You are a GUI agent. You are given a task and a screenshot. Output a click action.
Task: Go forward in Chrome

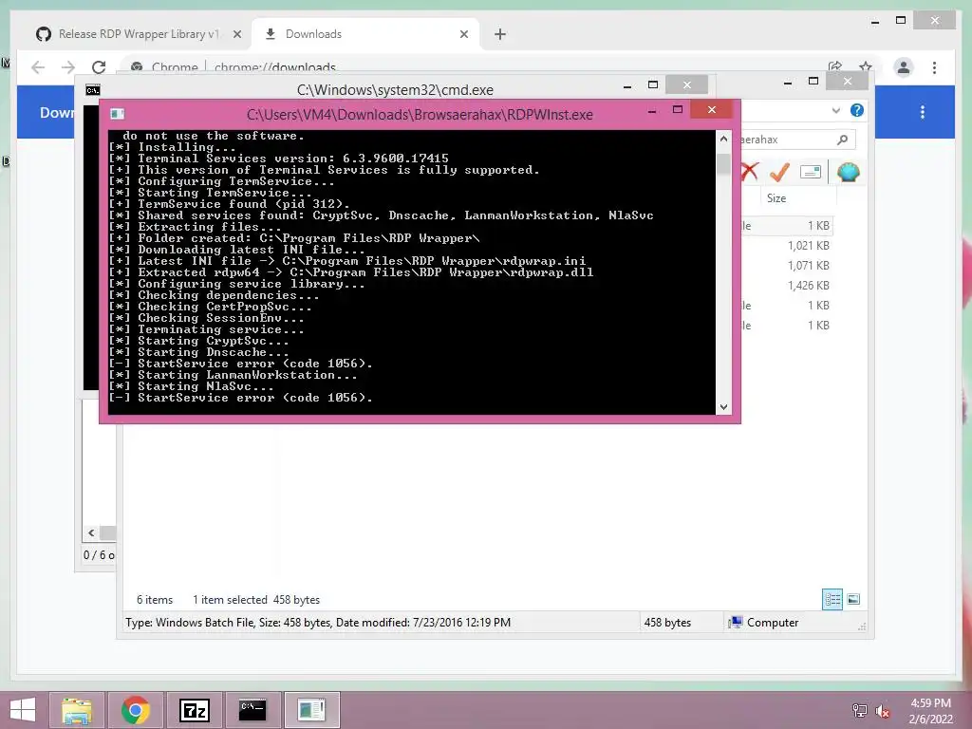pyautogui.click(x=68, y=67)
